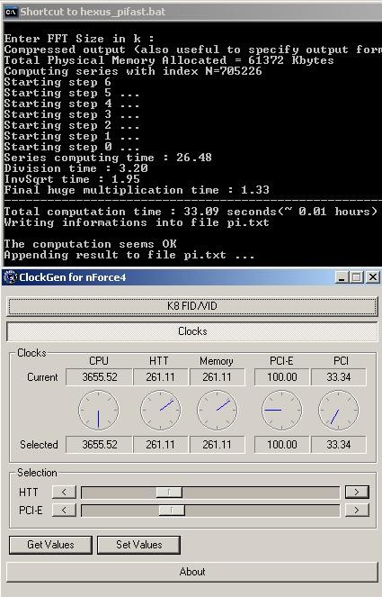This screenshot has width=382, height=597.
Task: Decrease PCI-E with left arrow
Action: point(64,510)
